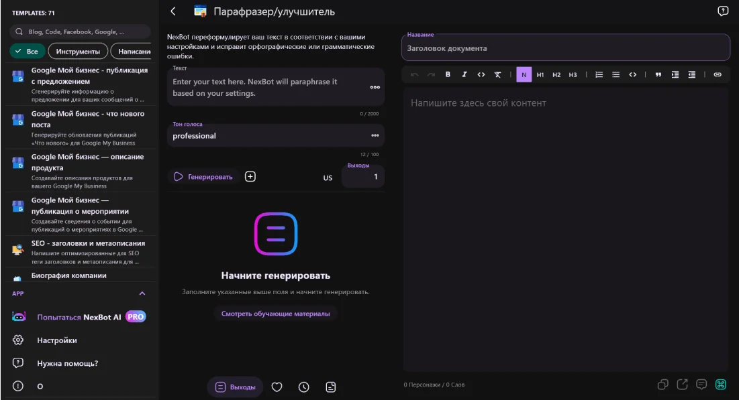Open Google Мой бизнес публикация с предложением
This screenshot has height=400, width=739.
point(81,84)
